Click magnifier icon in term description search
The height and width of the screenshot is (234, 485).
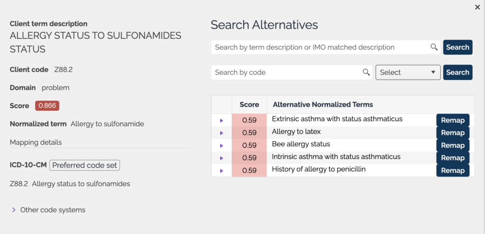pyautogui.click(x=434, y=47)
